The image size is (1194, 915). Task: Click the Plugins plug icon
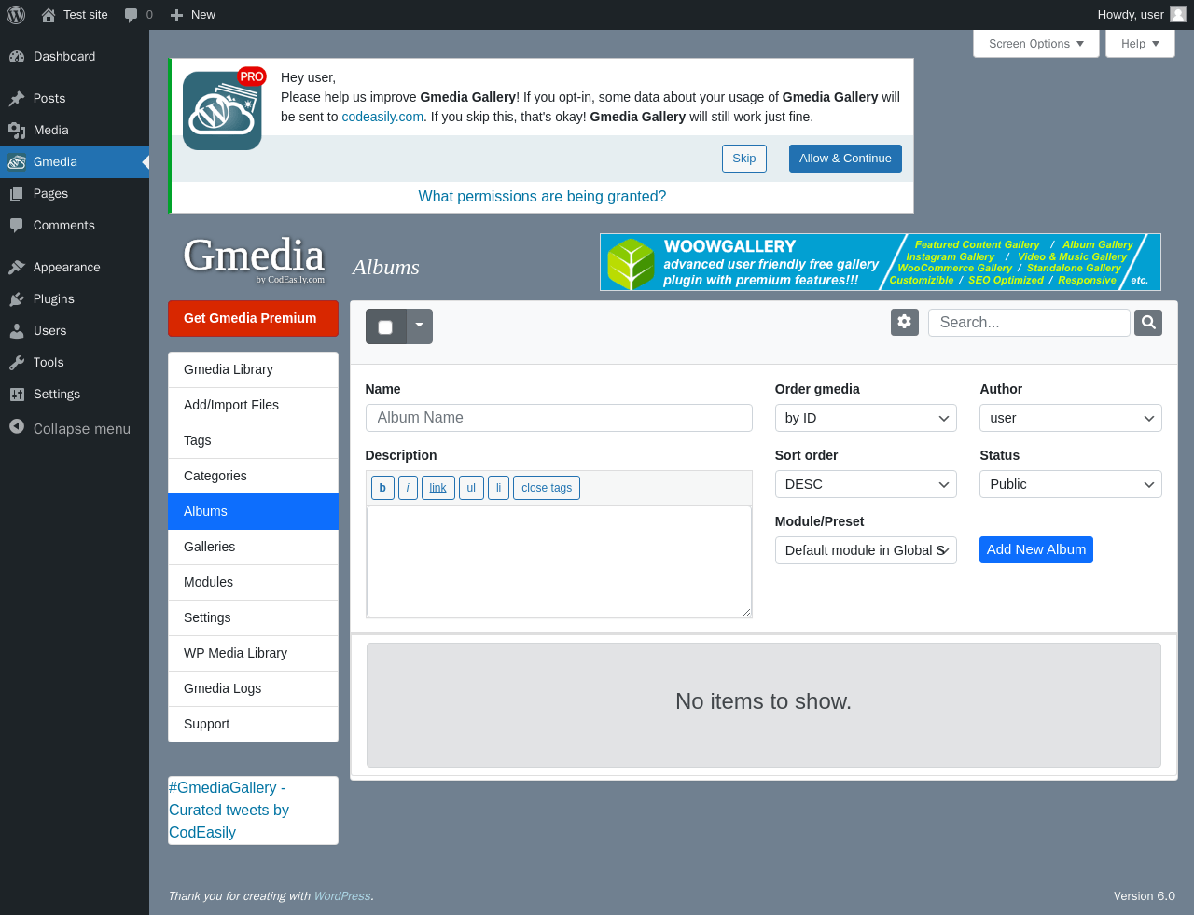(x=17, y=298)
